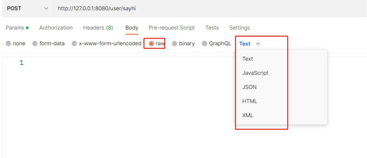
Task: Select the none body radio button
Action: [x=8, y=43]
